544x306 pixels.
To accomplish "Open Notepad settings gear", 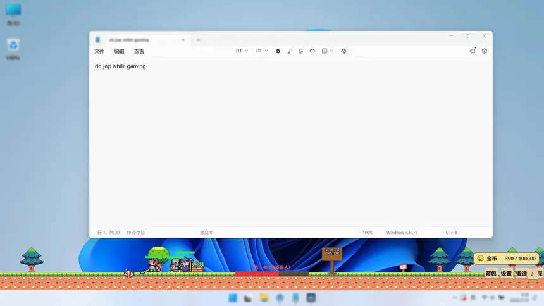I will click(485, 51).
